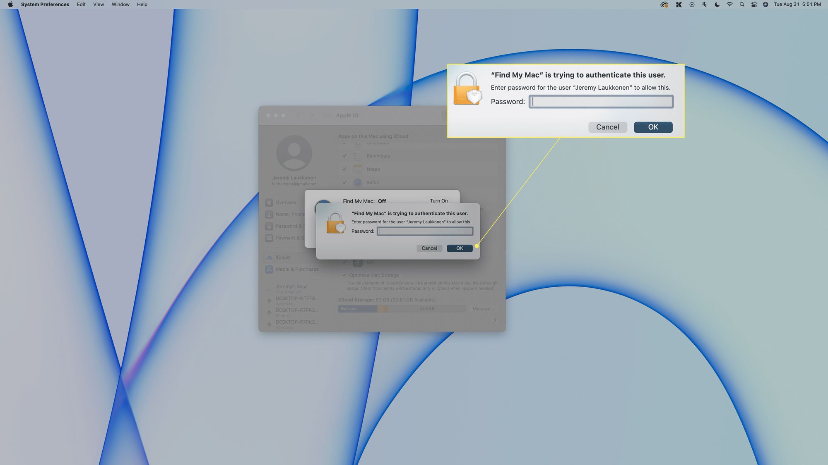The image size is (828, 465).
Task: Select the DESKTOP-R7PK2 Windows device
Action: pyautogui.click(x=293, y=324)
